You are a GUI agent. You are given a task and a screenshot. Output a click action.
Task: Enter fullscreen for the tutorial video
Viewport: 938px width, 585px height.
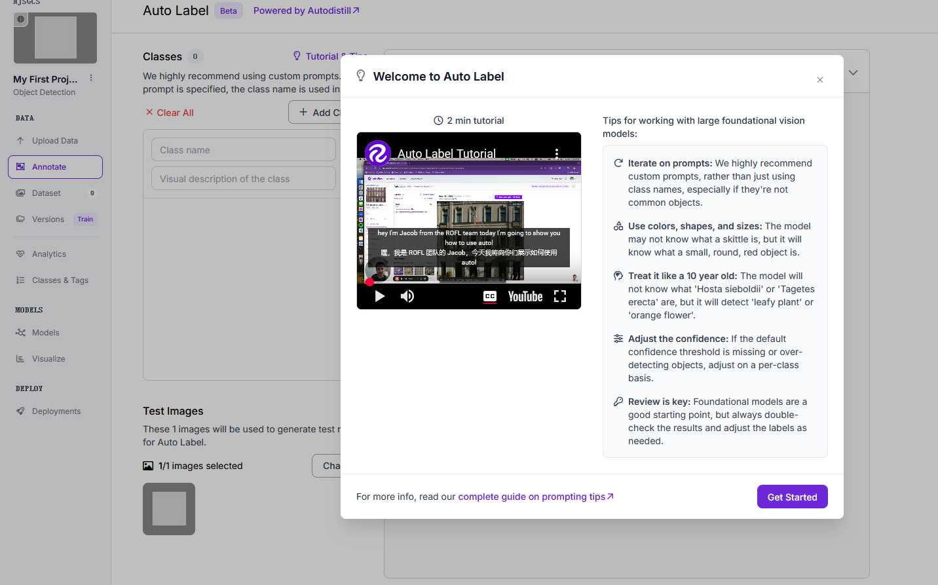pyautogui.click(x=560, y=296)
